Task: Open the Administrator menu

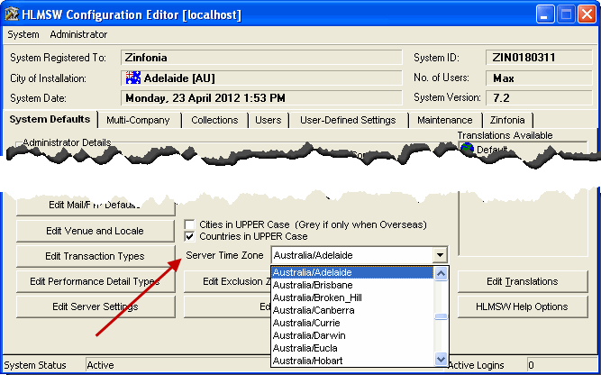Action: 78,34
